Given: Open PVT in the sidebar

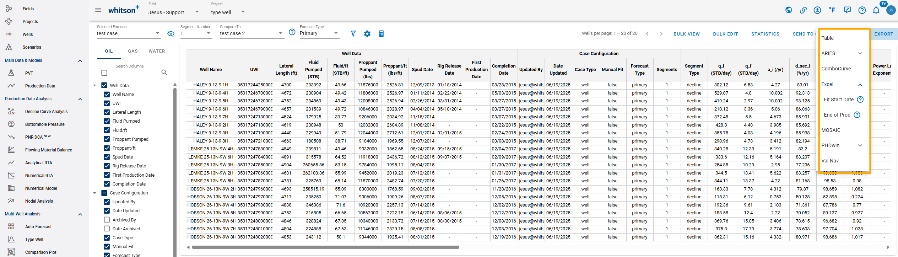Looking at the screenshot, I should (29, 73).
